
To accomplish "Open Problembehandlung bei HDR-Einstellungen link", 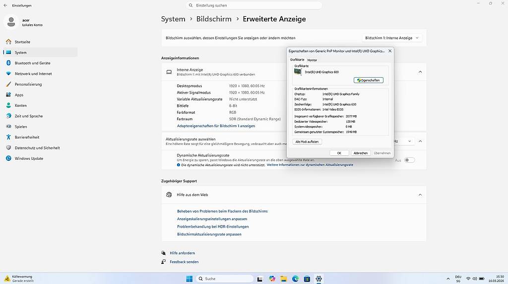I will click(x=213, y=227).
